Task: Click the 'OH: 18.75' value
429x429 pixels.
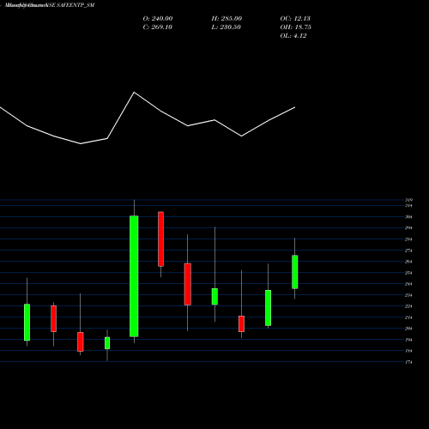Action: coord(295,27)
